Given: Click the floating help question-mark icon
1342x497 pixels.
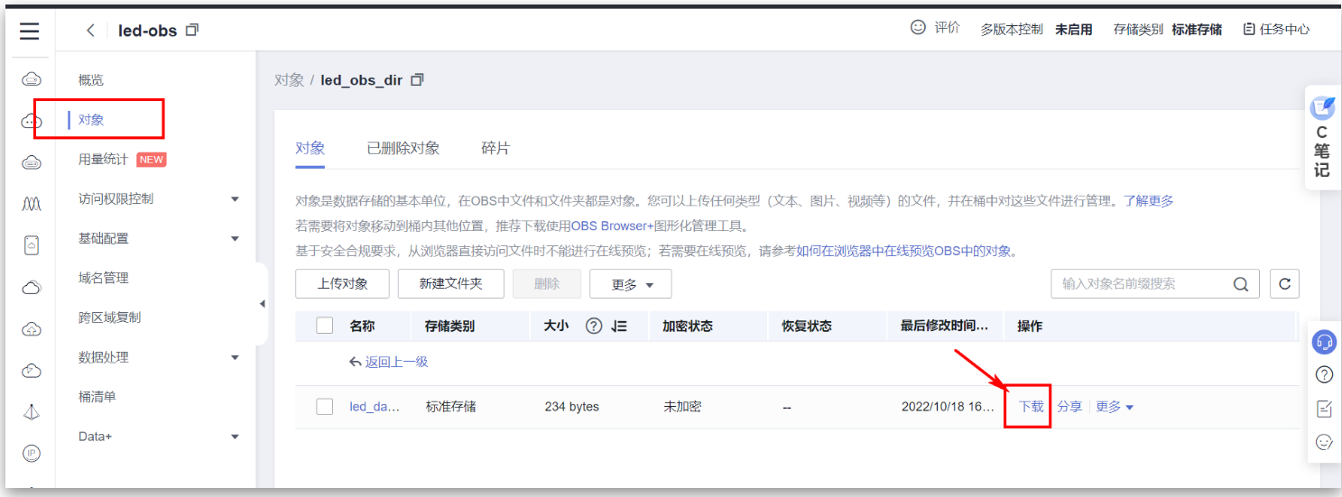Looking at the screenshot, I should [x=1324, y=374].
